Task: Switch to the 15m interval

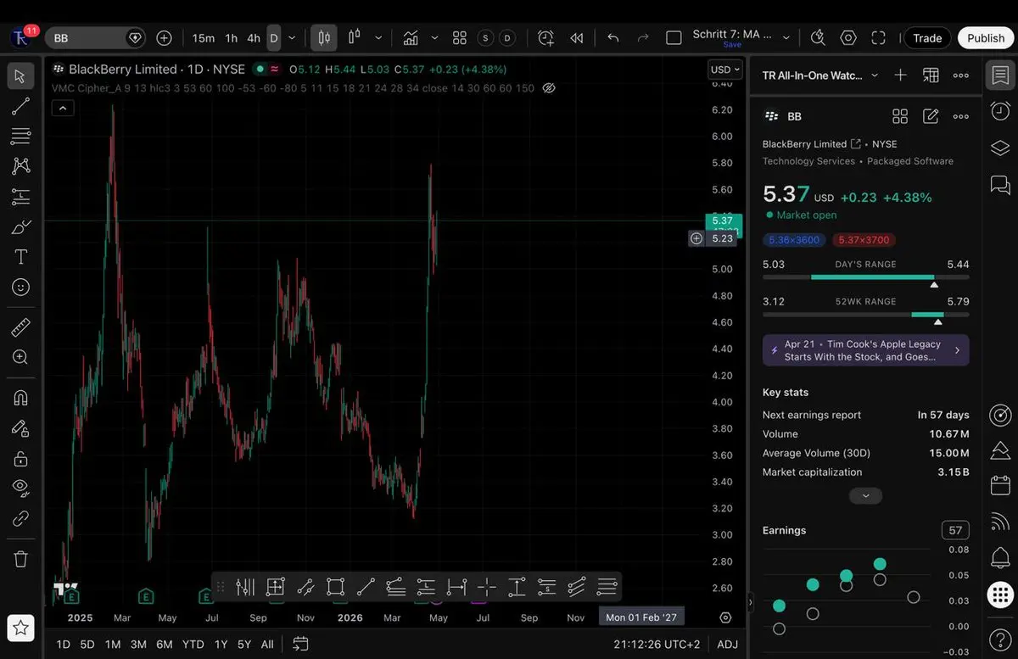Action: pos(204,38)
